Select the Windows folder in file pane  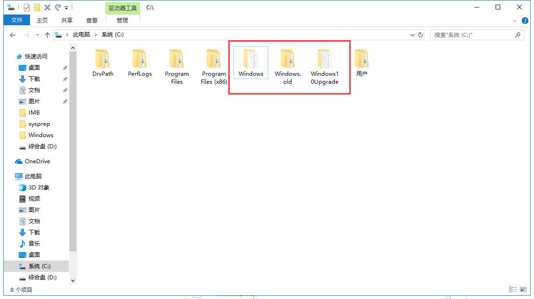251,63
